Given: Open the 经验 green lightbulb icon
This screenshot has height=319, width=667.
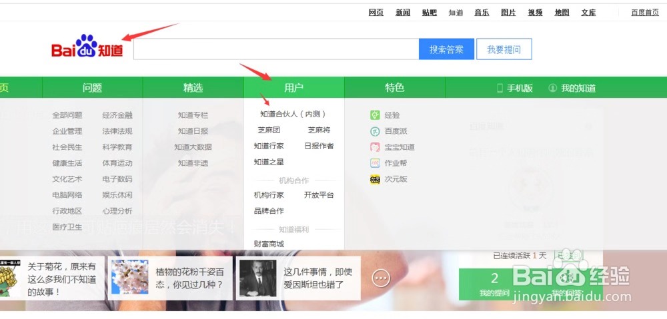Looking at the screenshot, I should tap(375, 115).
